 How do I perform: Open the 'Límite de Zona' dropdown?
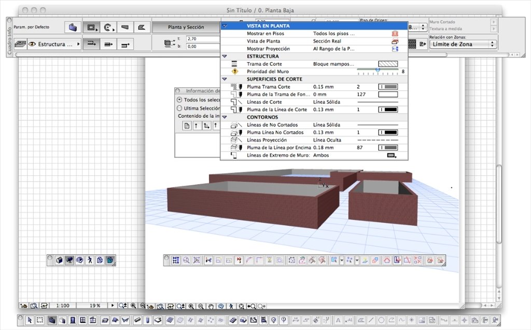(463, 44)
